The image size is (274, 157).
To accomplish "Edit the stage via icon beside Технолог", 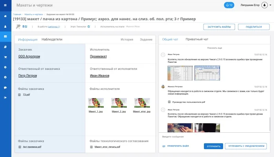I will pyautogui.click(x=89, y=27).
